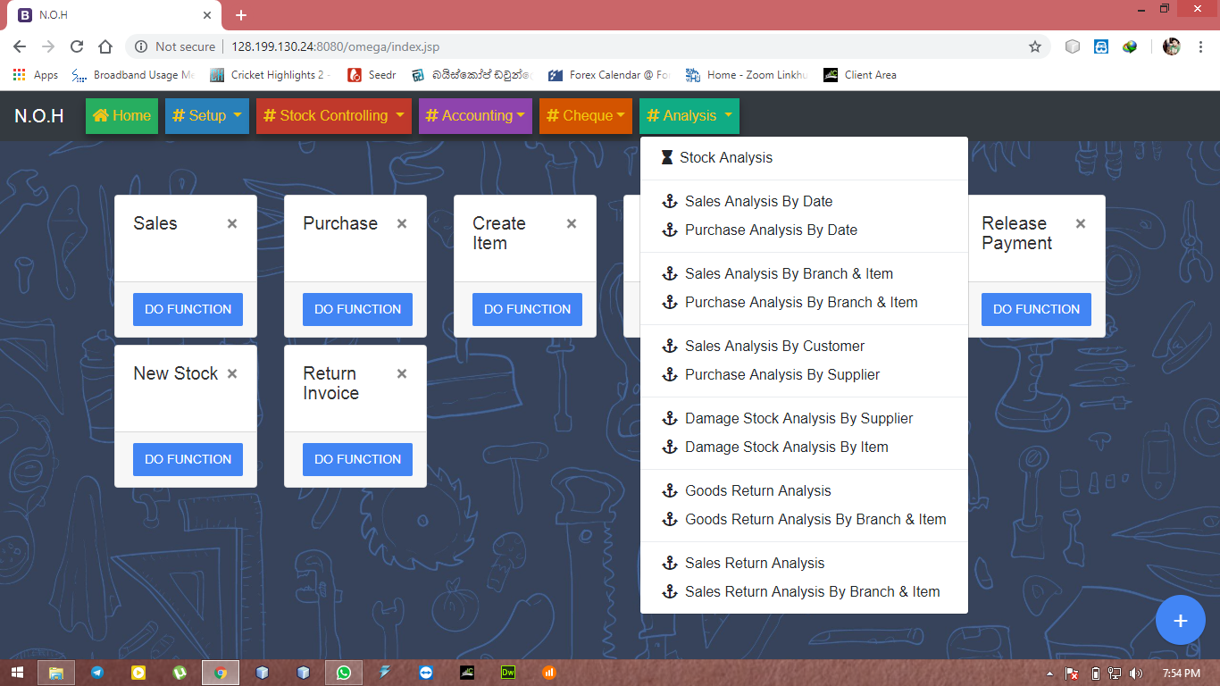Select Purchase Analysis By Date
This screenshot has height=686, width=1220.
click(x=804, y=230)
